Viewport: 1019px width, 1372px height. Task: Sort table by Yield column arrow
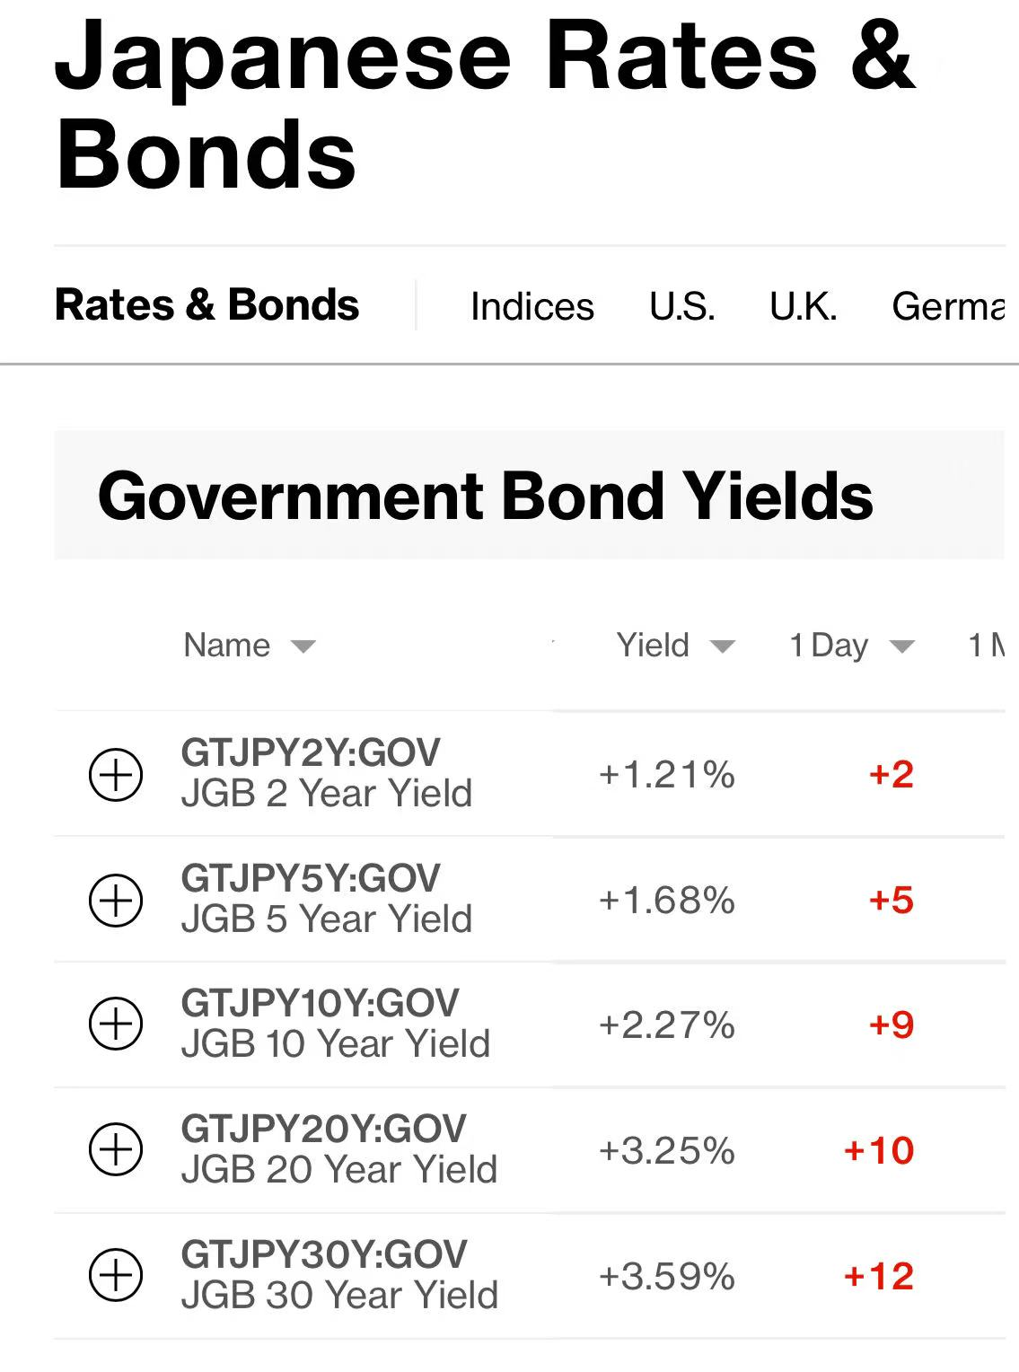click(x=722, y=646)
